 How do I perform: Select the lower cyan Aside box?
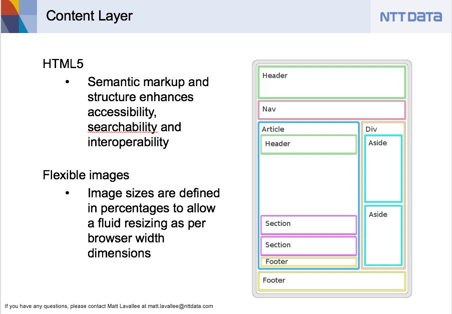[383, 235]
